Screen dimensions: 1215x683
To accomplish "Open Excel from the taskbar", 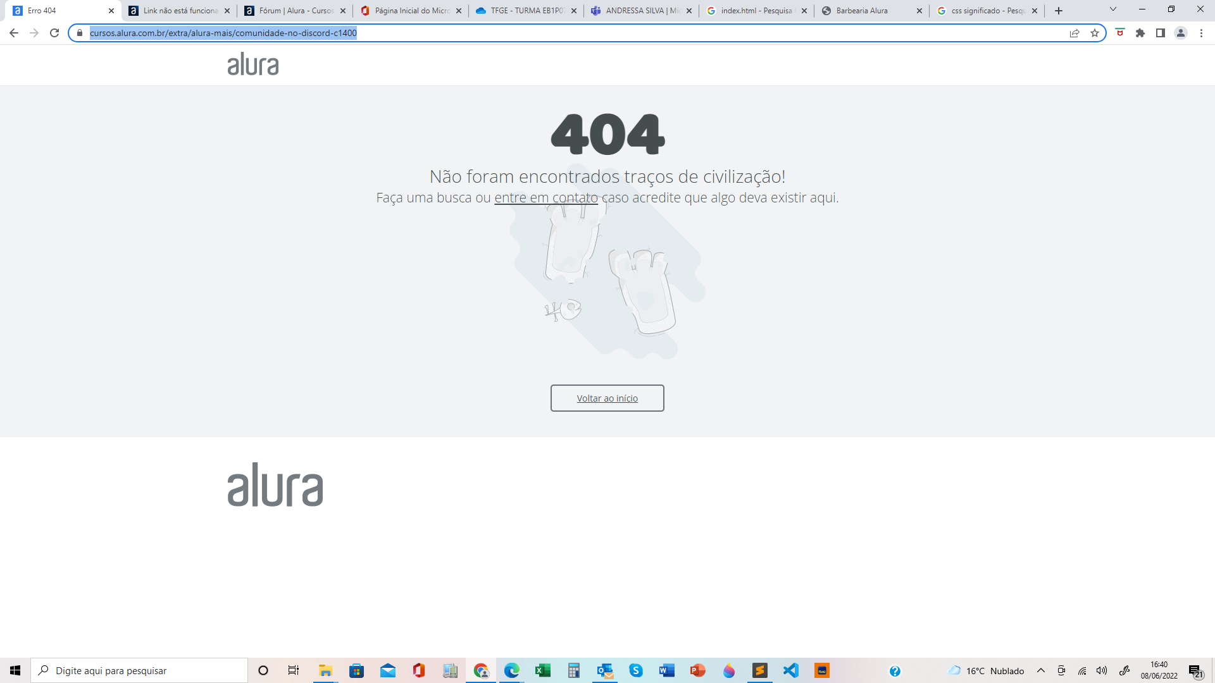I will [x=543, y=670].
